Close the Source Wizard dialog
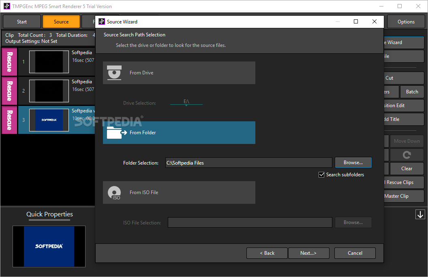This screenshot has height=277, width=428. [374, 21]
